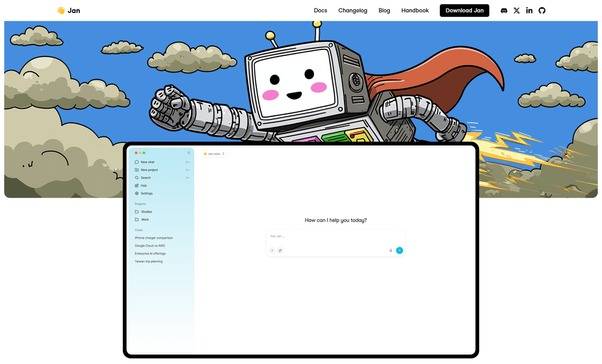Open the Discord icon link

click(x=504, y=11)
